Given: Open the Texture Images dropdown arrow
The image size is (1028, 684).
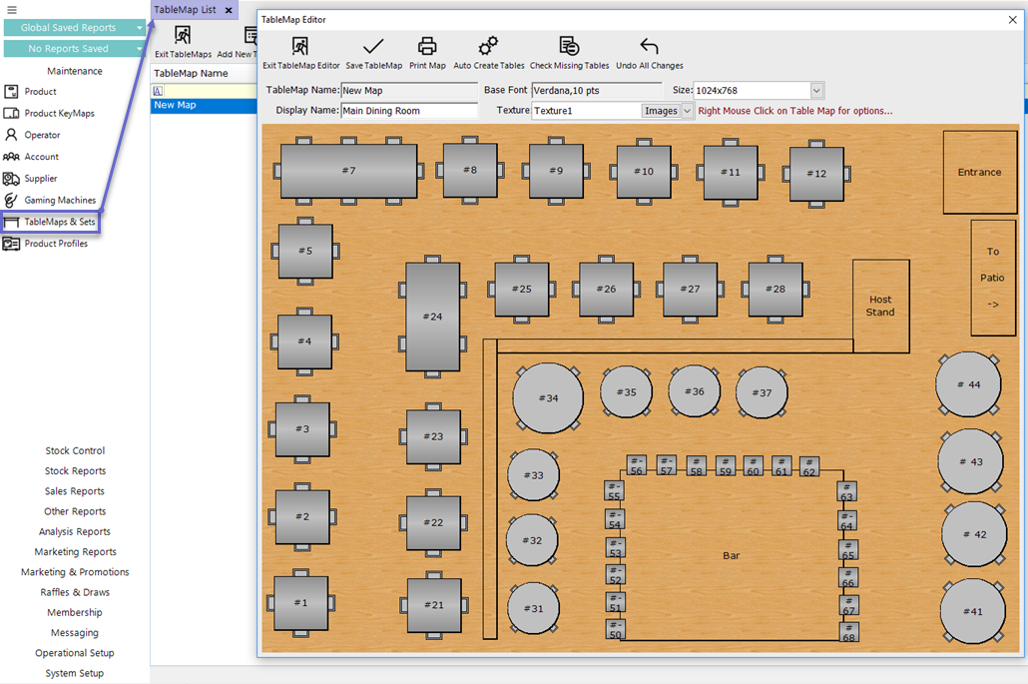Looking at the screenshot, I should (x=687, y=111).
